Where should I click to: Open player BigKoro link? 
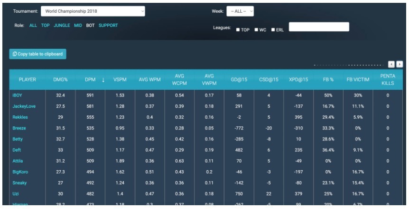[x=20, y=172]
